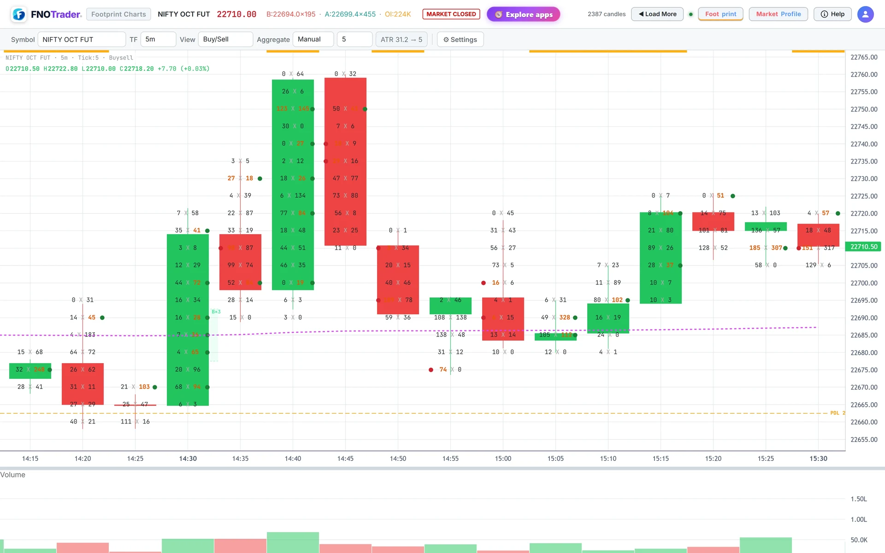885x553 pixels.
Task: Open the Help button
Action: coord(832,14)
